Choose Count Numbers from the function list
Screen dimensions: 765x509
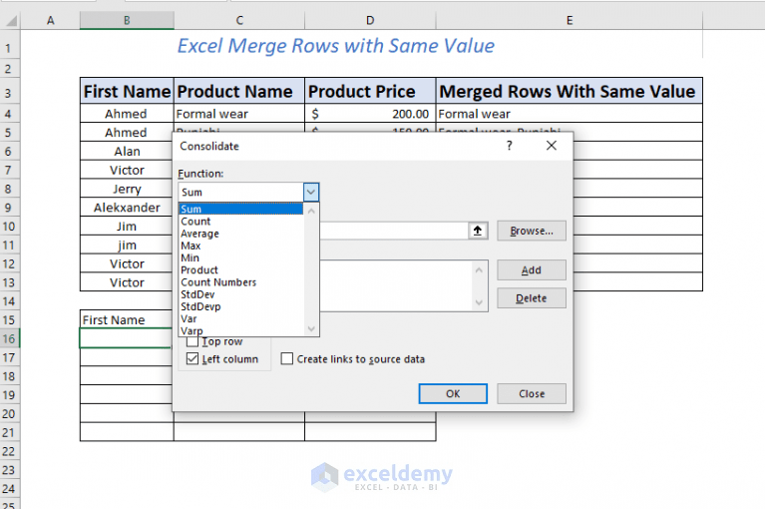pyautogui.click(x=241, y=282)
